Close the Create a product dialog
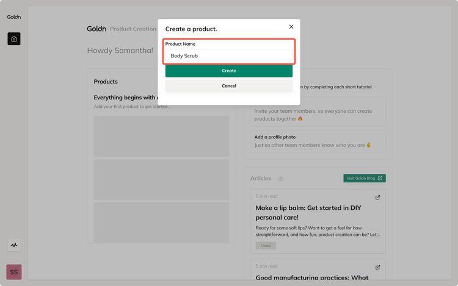458x286 pixels. (x=291, y=27)
